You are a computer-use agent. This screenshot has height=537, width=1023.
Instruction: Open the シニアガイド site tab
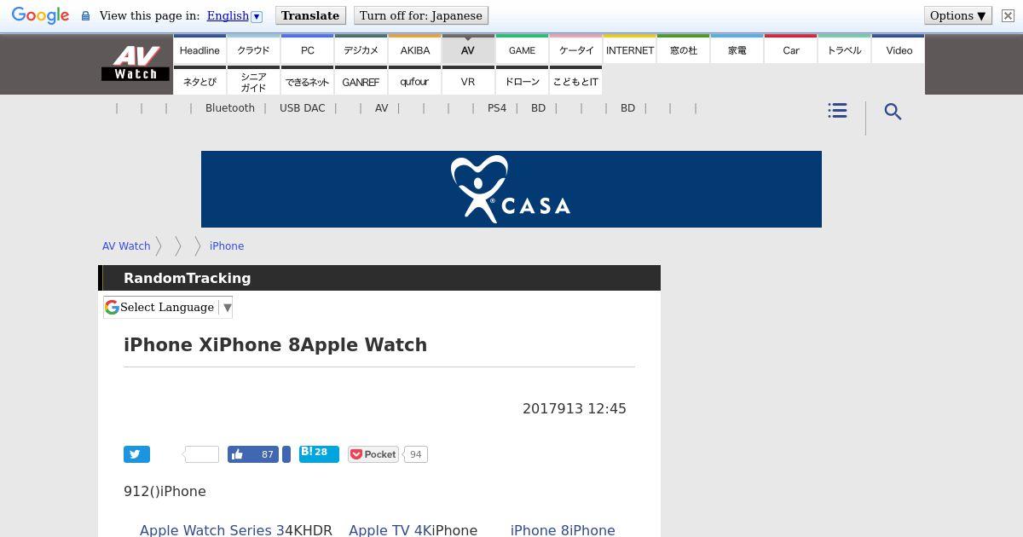tap(253, 82)
